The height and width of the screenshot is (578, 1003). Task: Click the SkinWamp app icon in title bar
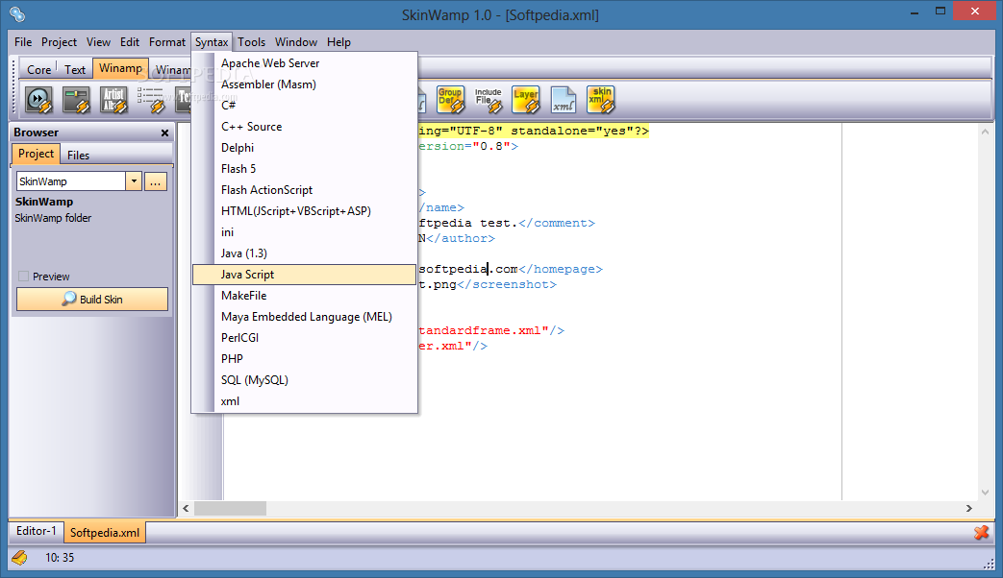17,13
